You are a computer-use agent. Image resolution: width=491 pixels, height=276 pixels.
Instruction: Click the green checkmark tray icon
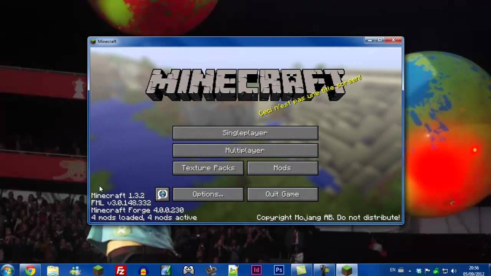tap(436, 271)
